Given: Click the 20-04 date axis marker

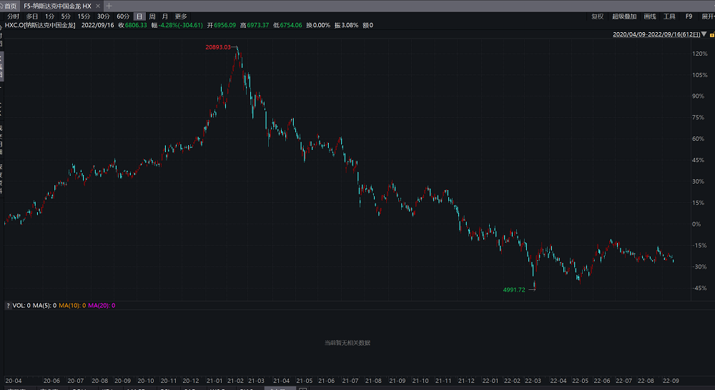Looking at the screenshot, I should coord(13,381).
